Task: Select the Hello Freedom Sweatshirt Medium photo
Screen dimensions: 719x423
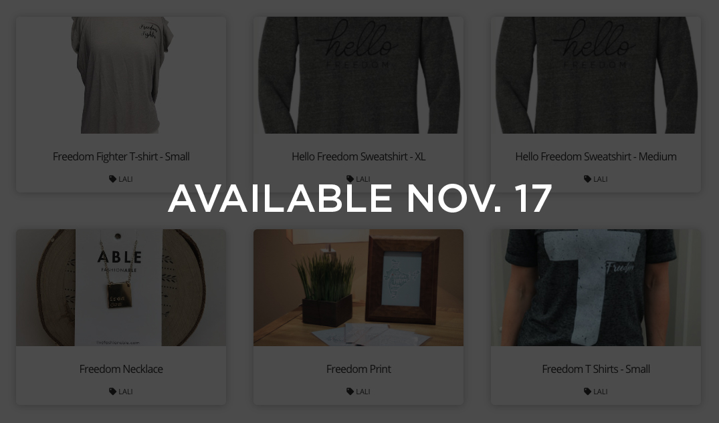Action: click(x=596, y=75)
